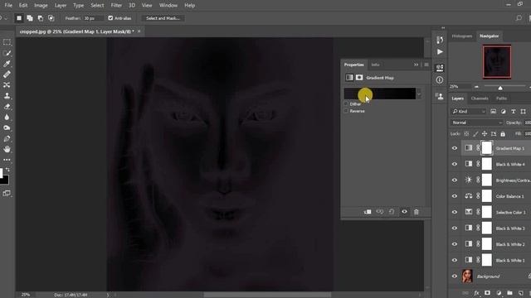The height and width of the screenshot is (298, 531).
Task: Add layer mask at Layers panel bottom
Action: click(487, 293)
